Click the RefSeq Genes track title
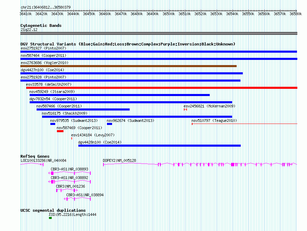This screenshot has width=307, height=231. click(35, 156)
